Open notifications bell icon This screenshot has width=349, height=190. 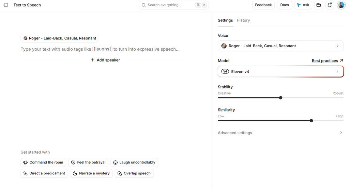pos(330,5)
